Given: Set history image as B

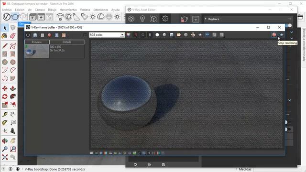Looking at the screenshot, I should [x=64, y=35].
